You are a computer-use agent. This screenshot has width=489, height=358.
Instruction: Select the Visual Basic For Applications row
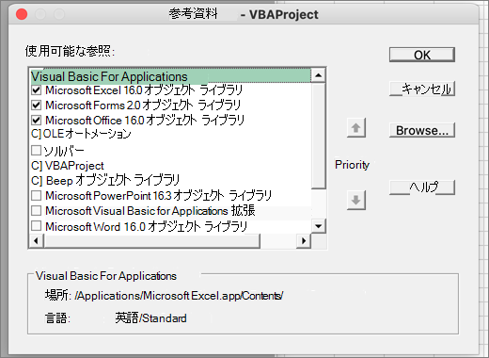[170, 76]
